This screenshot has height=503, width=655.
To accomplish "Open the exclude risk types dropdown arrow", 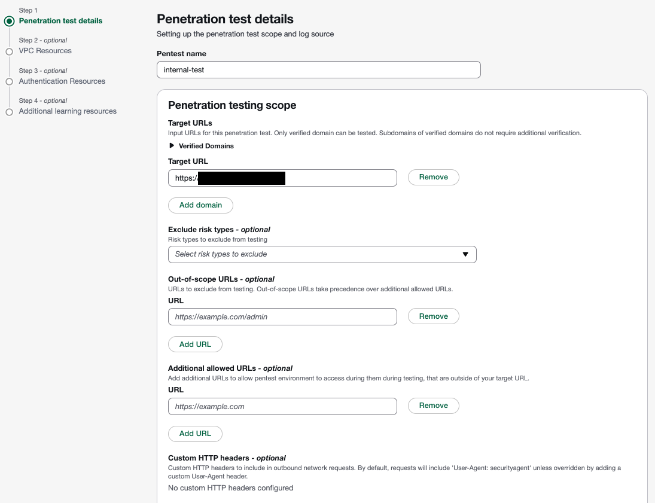I will [465, 254].
